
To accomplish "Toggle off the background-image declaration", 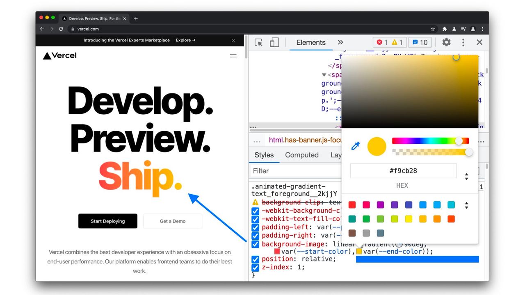I will tap(255, 244).
